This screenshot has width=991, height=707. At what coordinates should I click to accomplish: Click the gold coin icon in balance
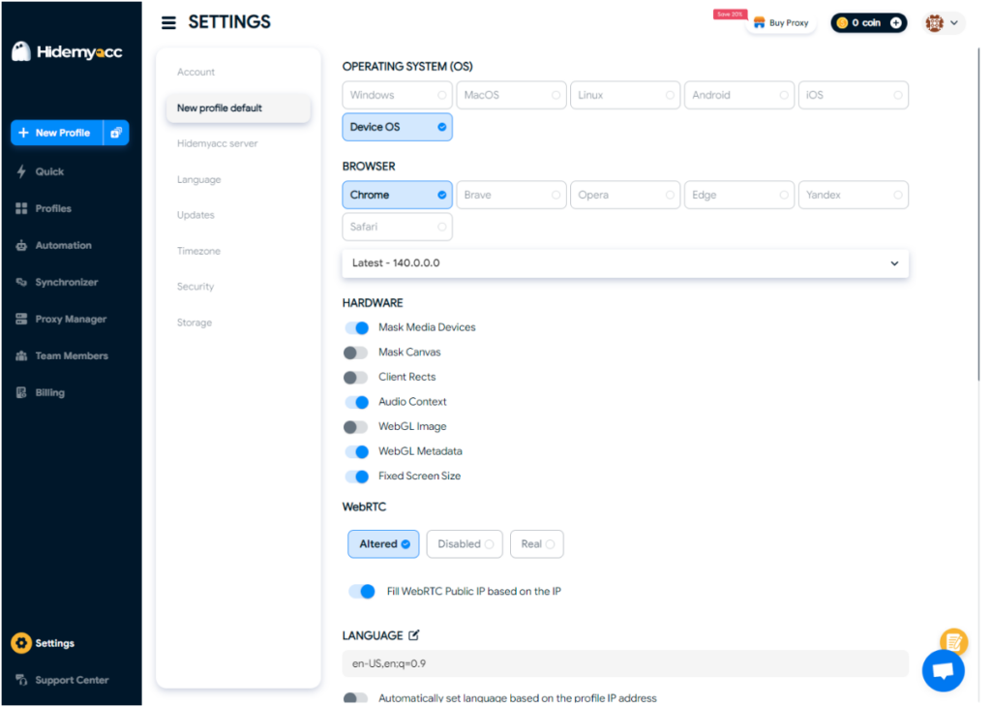(843, 23)
